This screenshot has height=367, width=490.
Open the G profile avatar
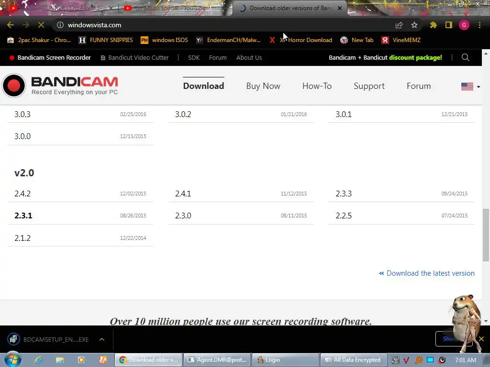coord(464,25)
